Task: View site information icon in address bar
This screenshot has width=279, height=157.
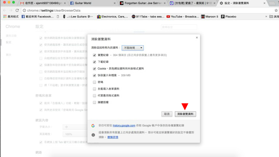Action: pyautogui.click(x=24, y=10)
